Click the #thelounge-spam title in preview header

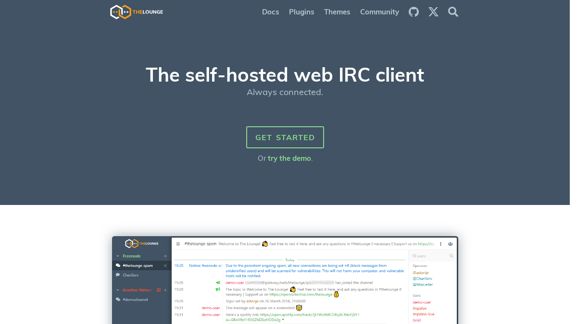tap(200, 244)
